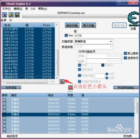Image resolution: width=140 pixels, height=139 pixels.
Task: Open the 扫描类型 dropdown
Action: pyautogui.click(x=94, y=41)
